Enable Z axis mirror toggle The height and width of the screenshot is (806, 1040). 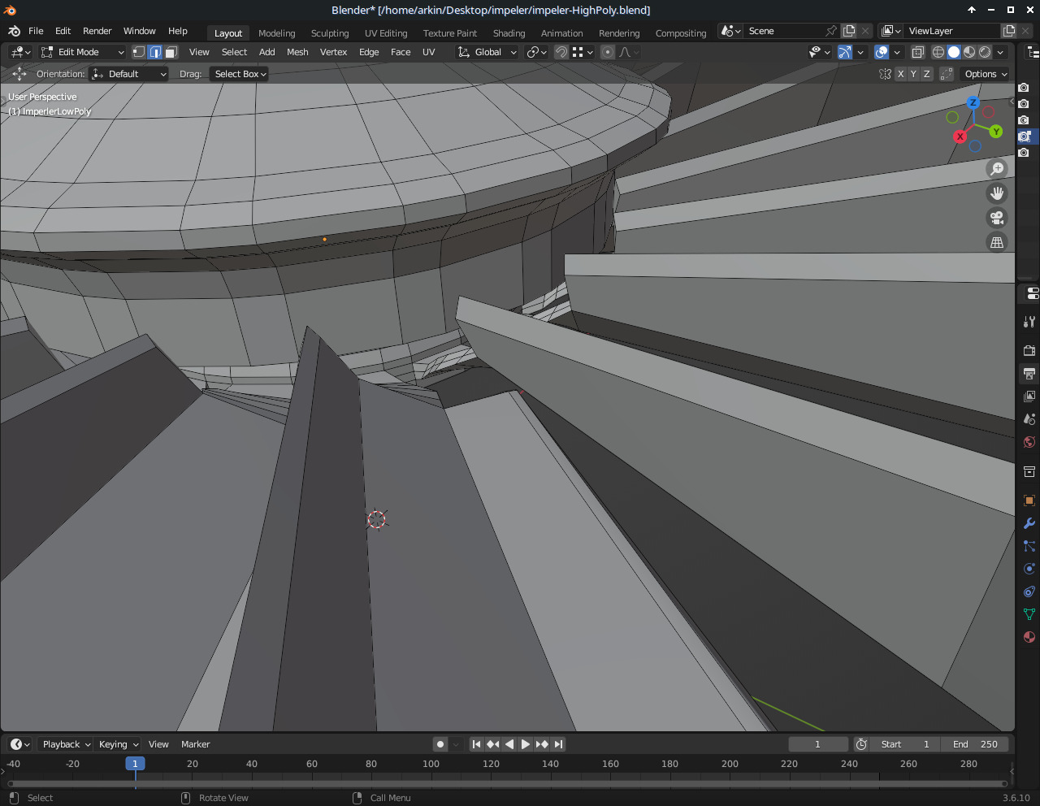point(926,74)
